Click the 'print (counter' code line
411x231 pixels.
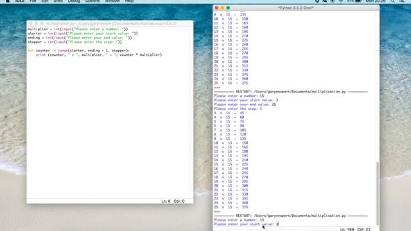pyautogui.click(x=99, y=55)
